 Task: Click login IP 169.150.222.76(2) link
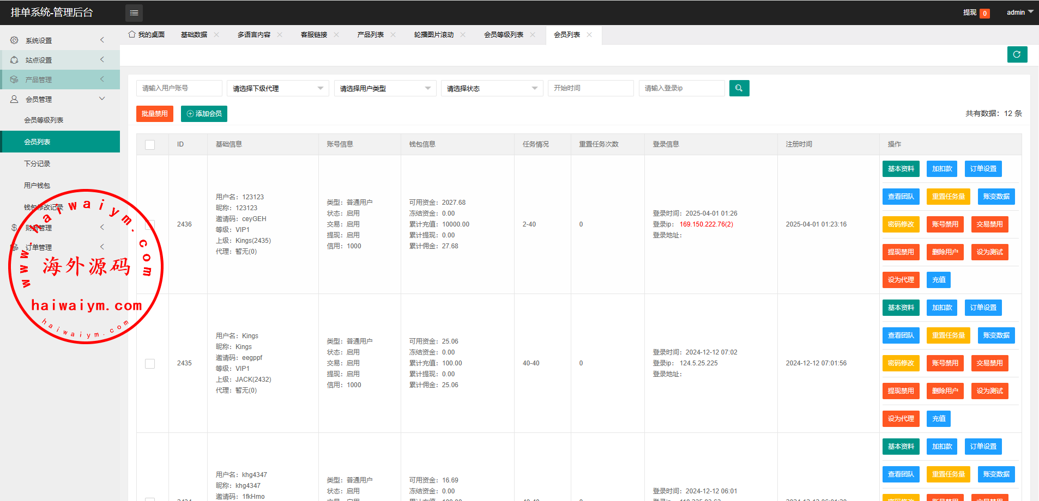[x=706, y=224]
